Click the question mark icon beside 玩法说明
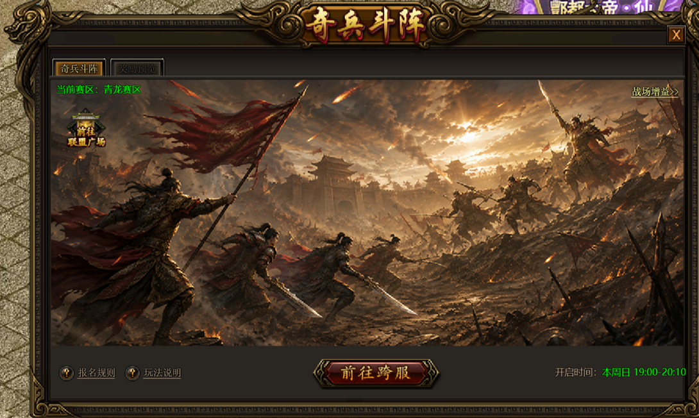 (x=132, y=372)
